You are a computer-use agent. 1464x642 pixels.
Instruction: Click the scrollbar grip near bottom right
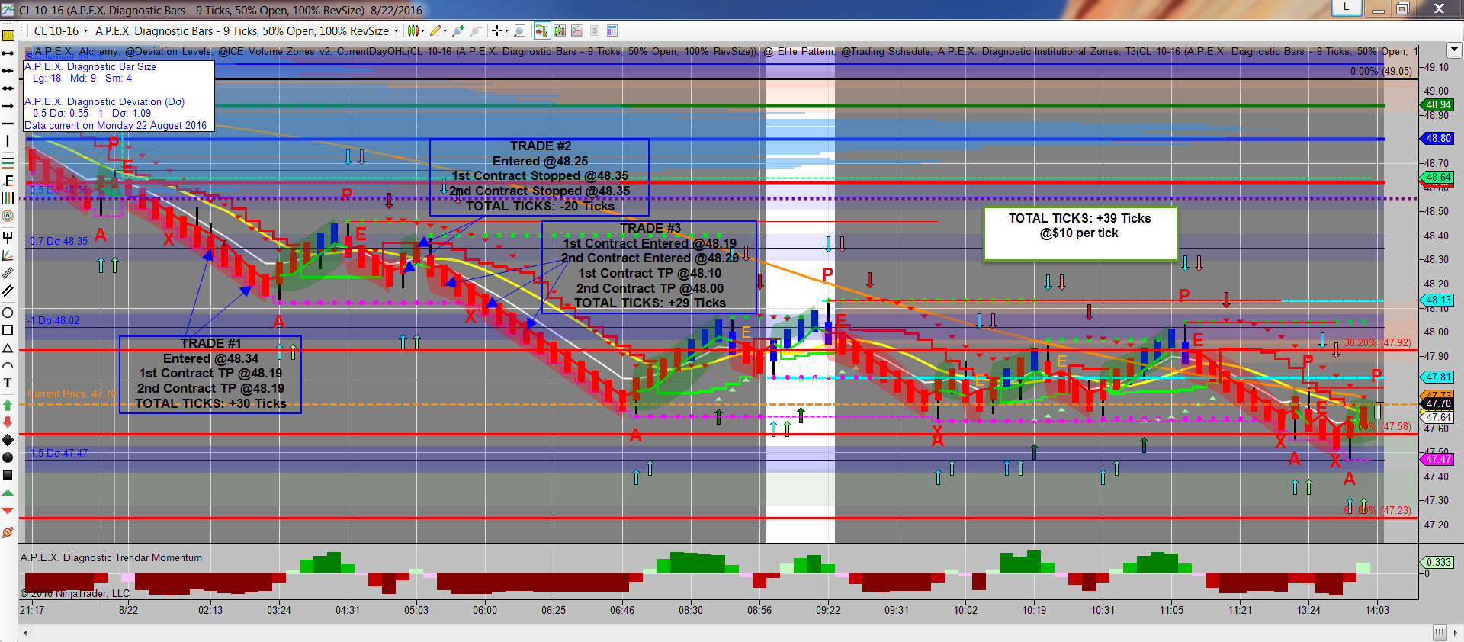[x=1439, y=633]
